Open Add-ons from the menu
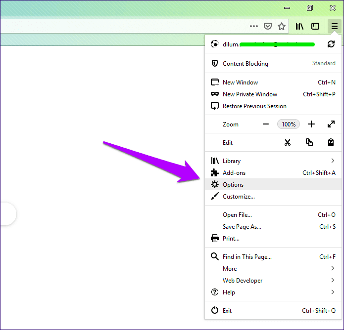344x330 pixels. [273, 173]
